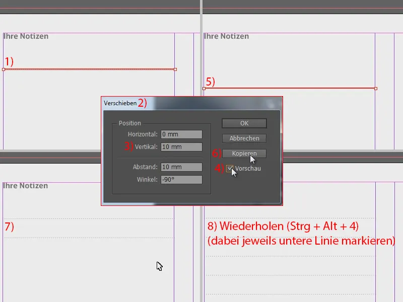The image size is (403, 302).
Task: Click into the Horizontal field
Action: coord(181,134)
